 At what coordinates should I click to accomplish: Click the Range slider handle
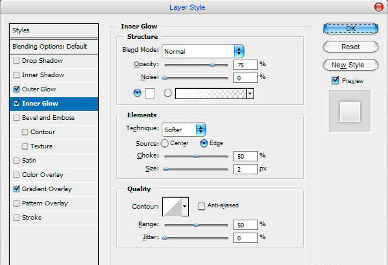(196, 225)
